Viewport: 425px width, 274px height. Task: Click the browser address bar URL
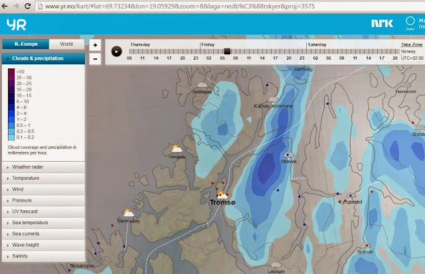coord(180,6)
